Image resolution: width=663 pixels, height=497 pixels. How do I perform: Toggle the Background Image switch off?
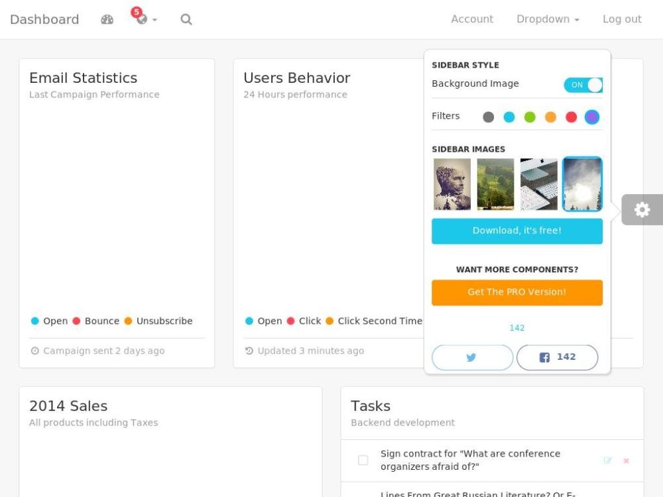pyautogui.click(x=583, y=85)
